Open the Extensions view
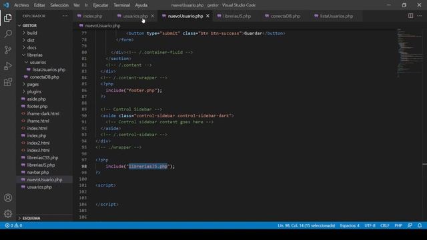The image size is (427, 240). [x=8, y=82]
